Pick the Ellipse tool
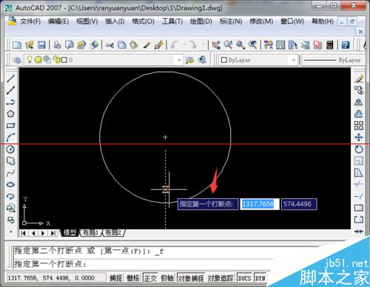The height and width of the screenshot is (287, 370). click(x=10, y=185)
